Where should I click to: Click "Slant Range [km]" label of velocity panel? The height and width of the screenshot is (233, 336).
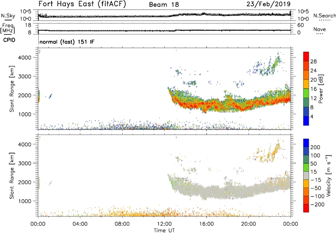[x=12, y=176]
